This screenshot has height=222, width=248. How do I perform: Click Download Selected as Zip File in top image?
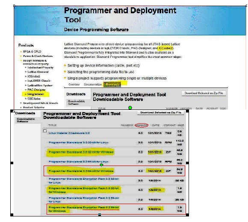(x=204, y=93)
